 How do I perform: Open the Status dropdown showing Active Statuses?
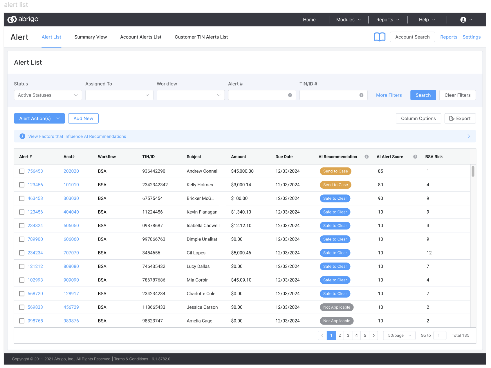coord(48,95)
